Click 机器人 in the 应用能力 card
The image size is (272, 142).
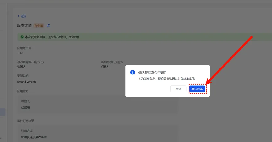pos(25,101)
